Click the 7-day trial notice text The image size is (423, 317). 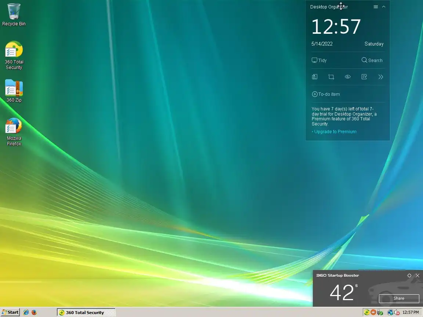(x=344, y=116)
